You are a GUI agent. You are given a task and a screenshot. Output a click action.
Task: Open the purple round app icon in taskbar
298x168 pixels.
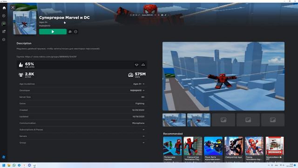[29, 165]
